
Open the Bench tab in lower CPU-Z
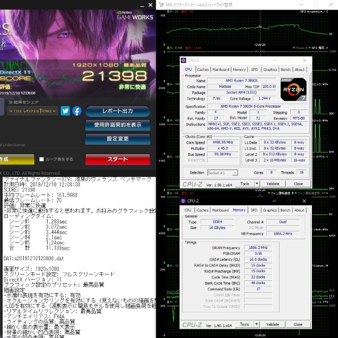(x=285, y=210)
